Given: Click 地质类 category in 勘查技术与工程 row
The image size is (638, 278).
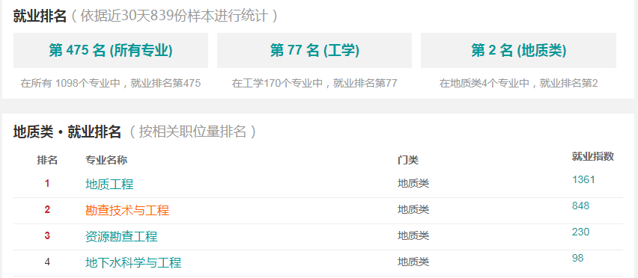Looking at the screenshot, I should [x=413, y=210].
